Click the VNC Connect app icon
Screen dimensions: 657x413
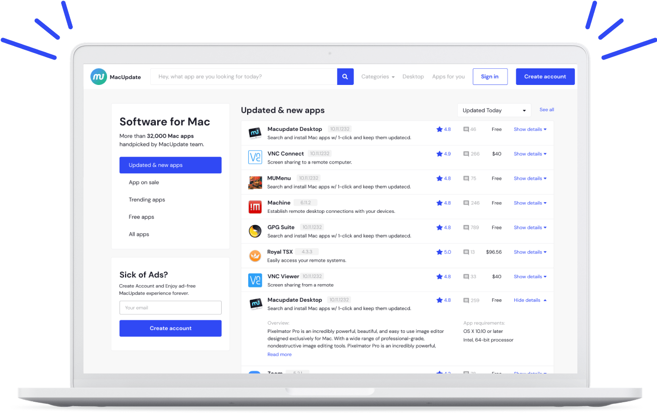[x=255, y=157]
